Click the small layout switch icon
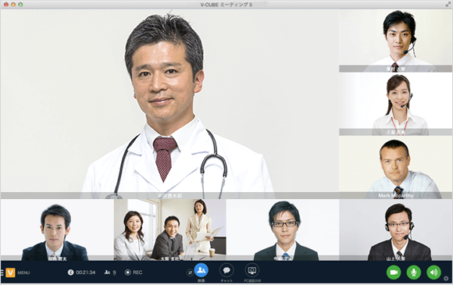This screenshot has width=453, height=285. [x=190, y=273]
